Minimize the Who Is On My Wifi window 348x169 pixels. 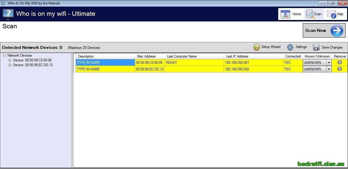tap(323, 3)
